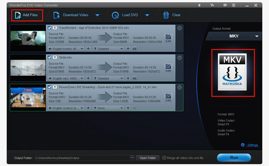Click the T rename icon for Transformers file
Screen dimensions: 269x166
click(55, 28)
